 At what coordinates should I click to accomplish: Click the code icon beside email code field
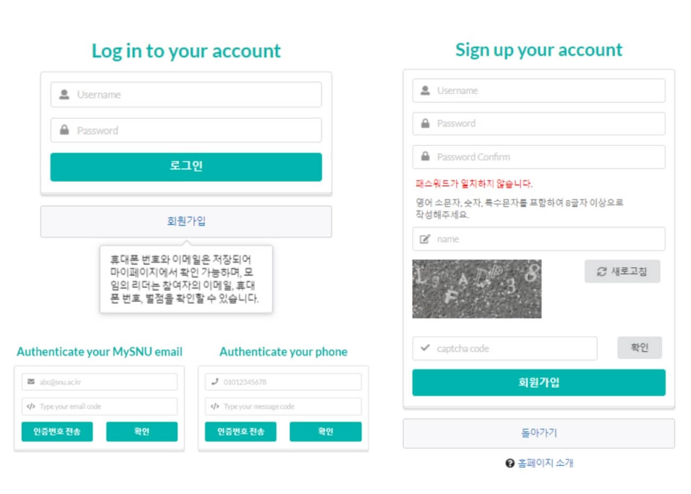(31, 406)
